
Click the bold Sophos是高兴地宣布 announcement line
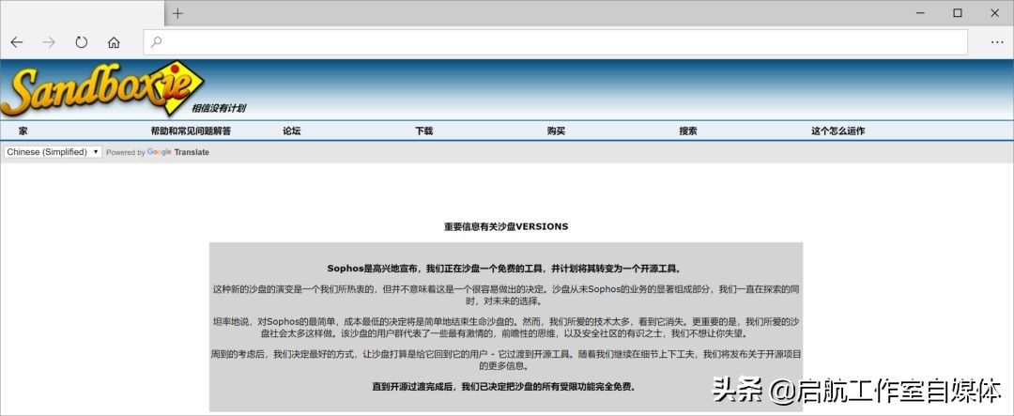tap(506, 269)
